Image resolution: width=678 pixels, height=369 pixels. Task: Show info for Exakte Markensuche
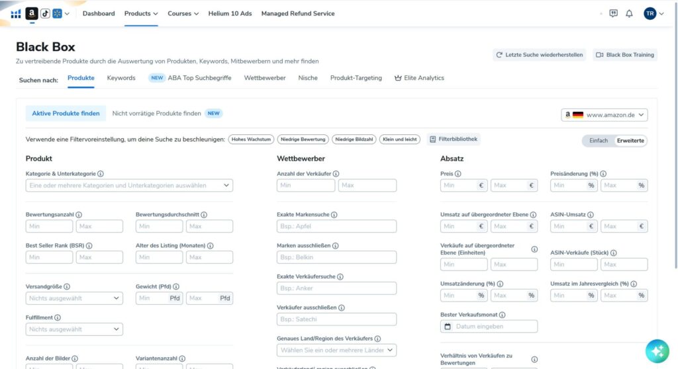334,215
